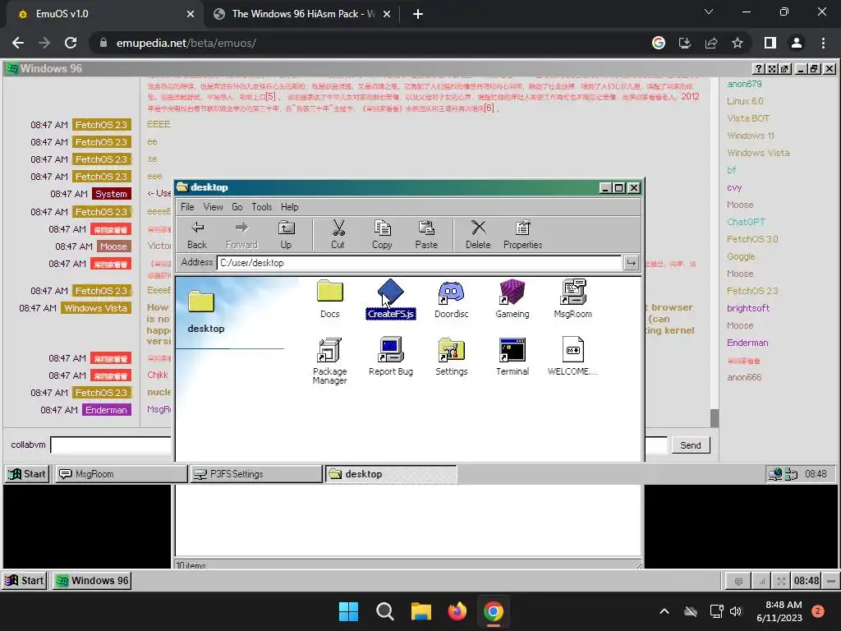Select brightsoft in the user list

click(748, 308)
